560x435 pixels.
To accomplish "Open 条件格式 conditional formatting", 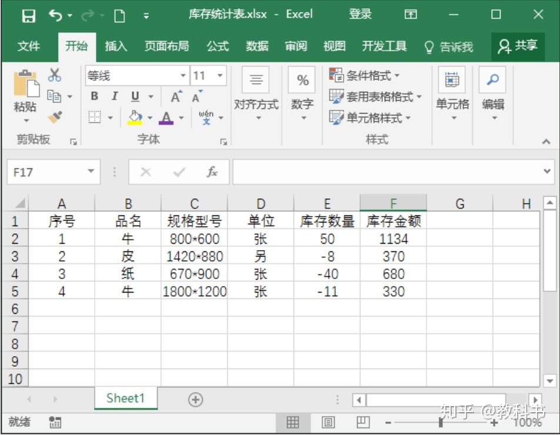I will 364,75.
